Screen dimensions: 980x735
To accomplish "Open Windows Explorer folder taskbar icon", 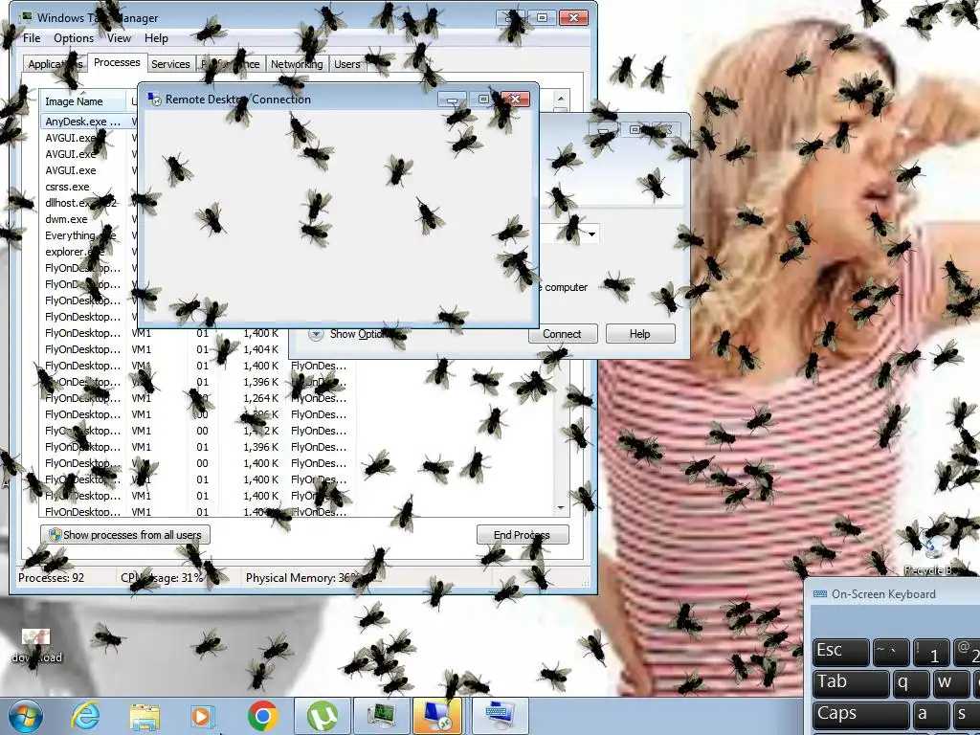I will coord(144,717).
